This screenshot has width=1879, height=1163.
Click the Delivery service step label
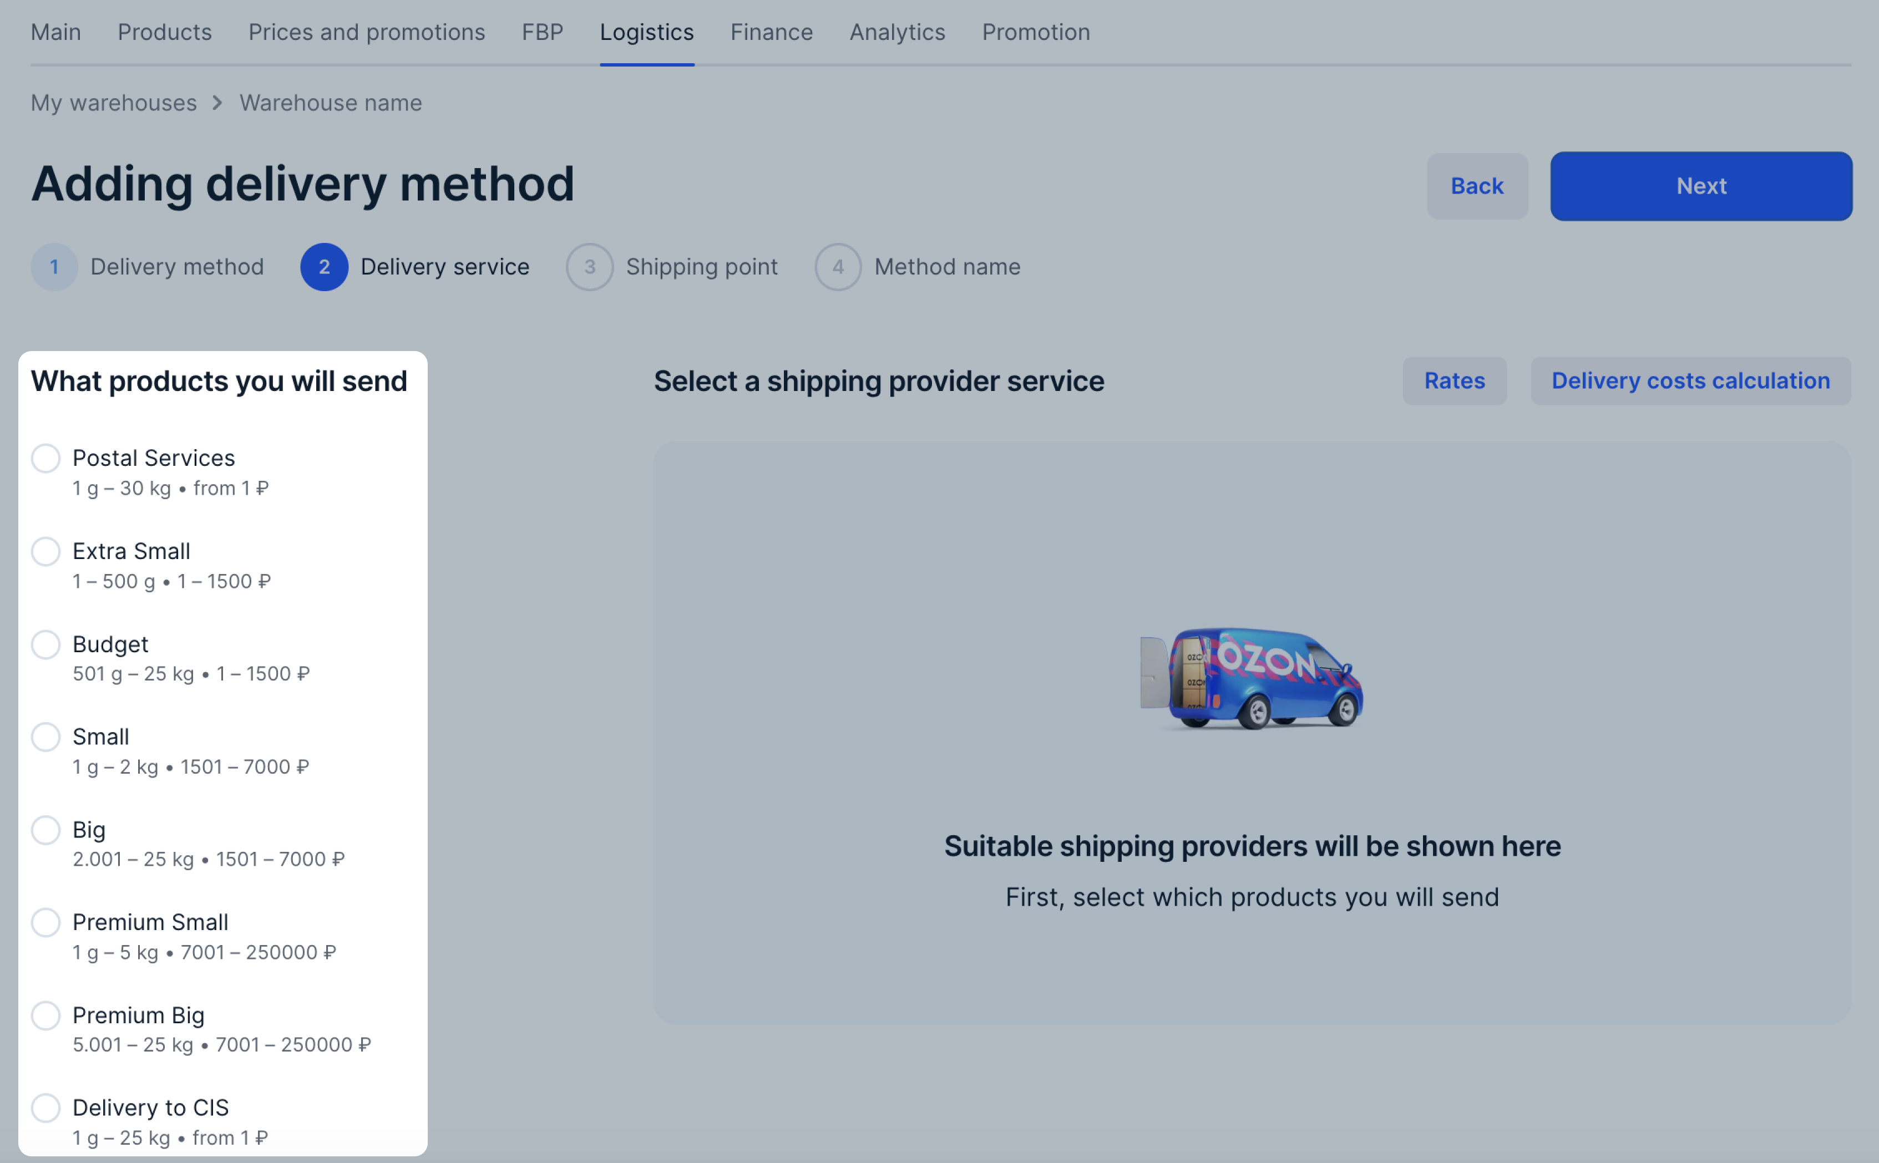[x=445, y=267]
